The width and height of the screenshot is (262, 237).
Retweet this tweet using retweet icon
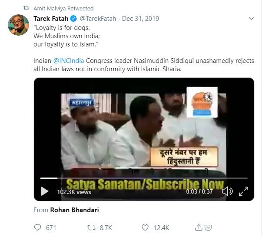point(91,227)
